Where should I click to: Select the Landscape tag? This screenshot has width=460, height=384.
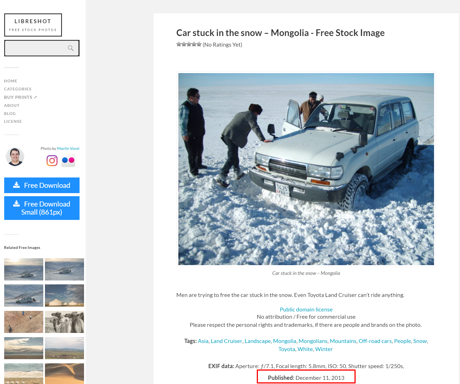point(258,341)
